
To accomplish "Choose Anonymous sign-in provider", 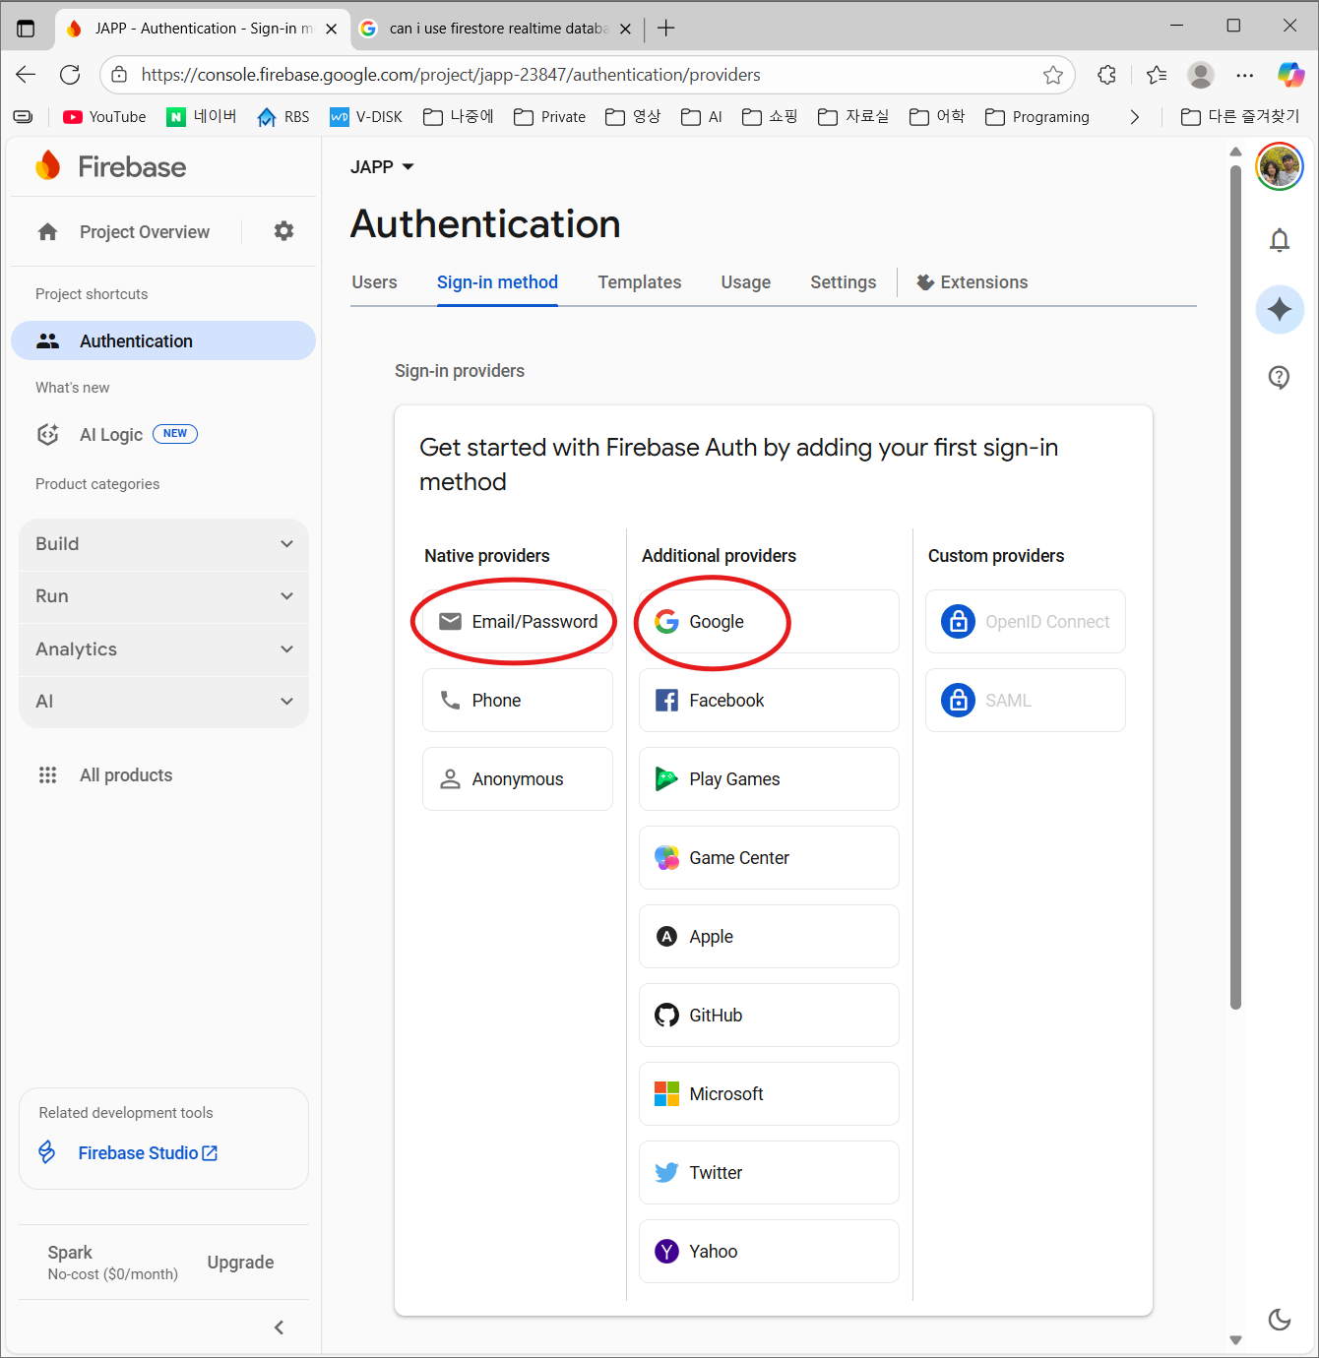I will (x=518, y=779).
